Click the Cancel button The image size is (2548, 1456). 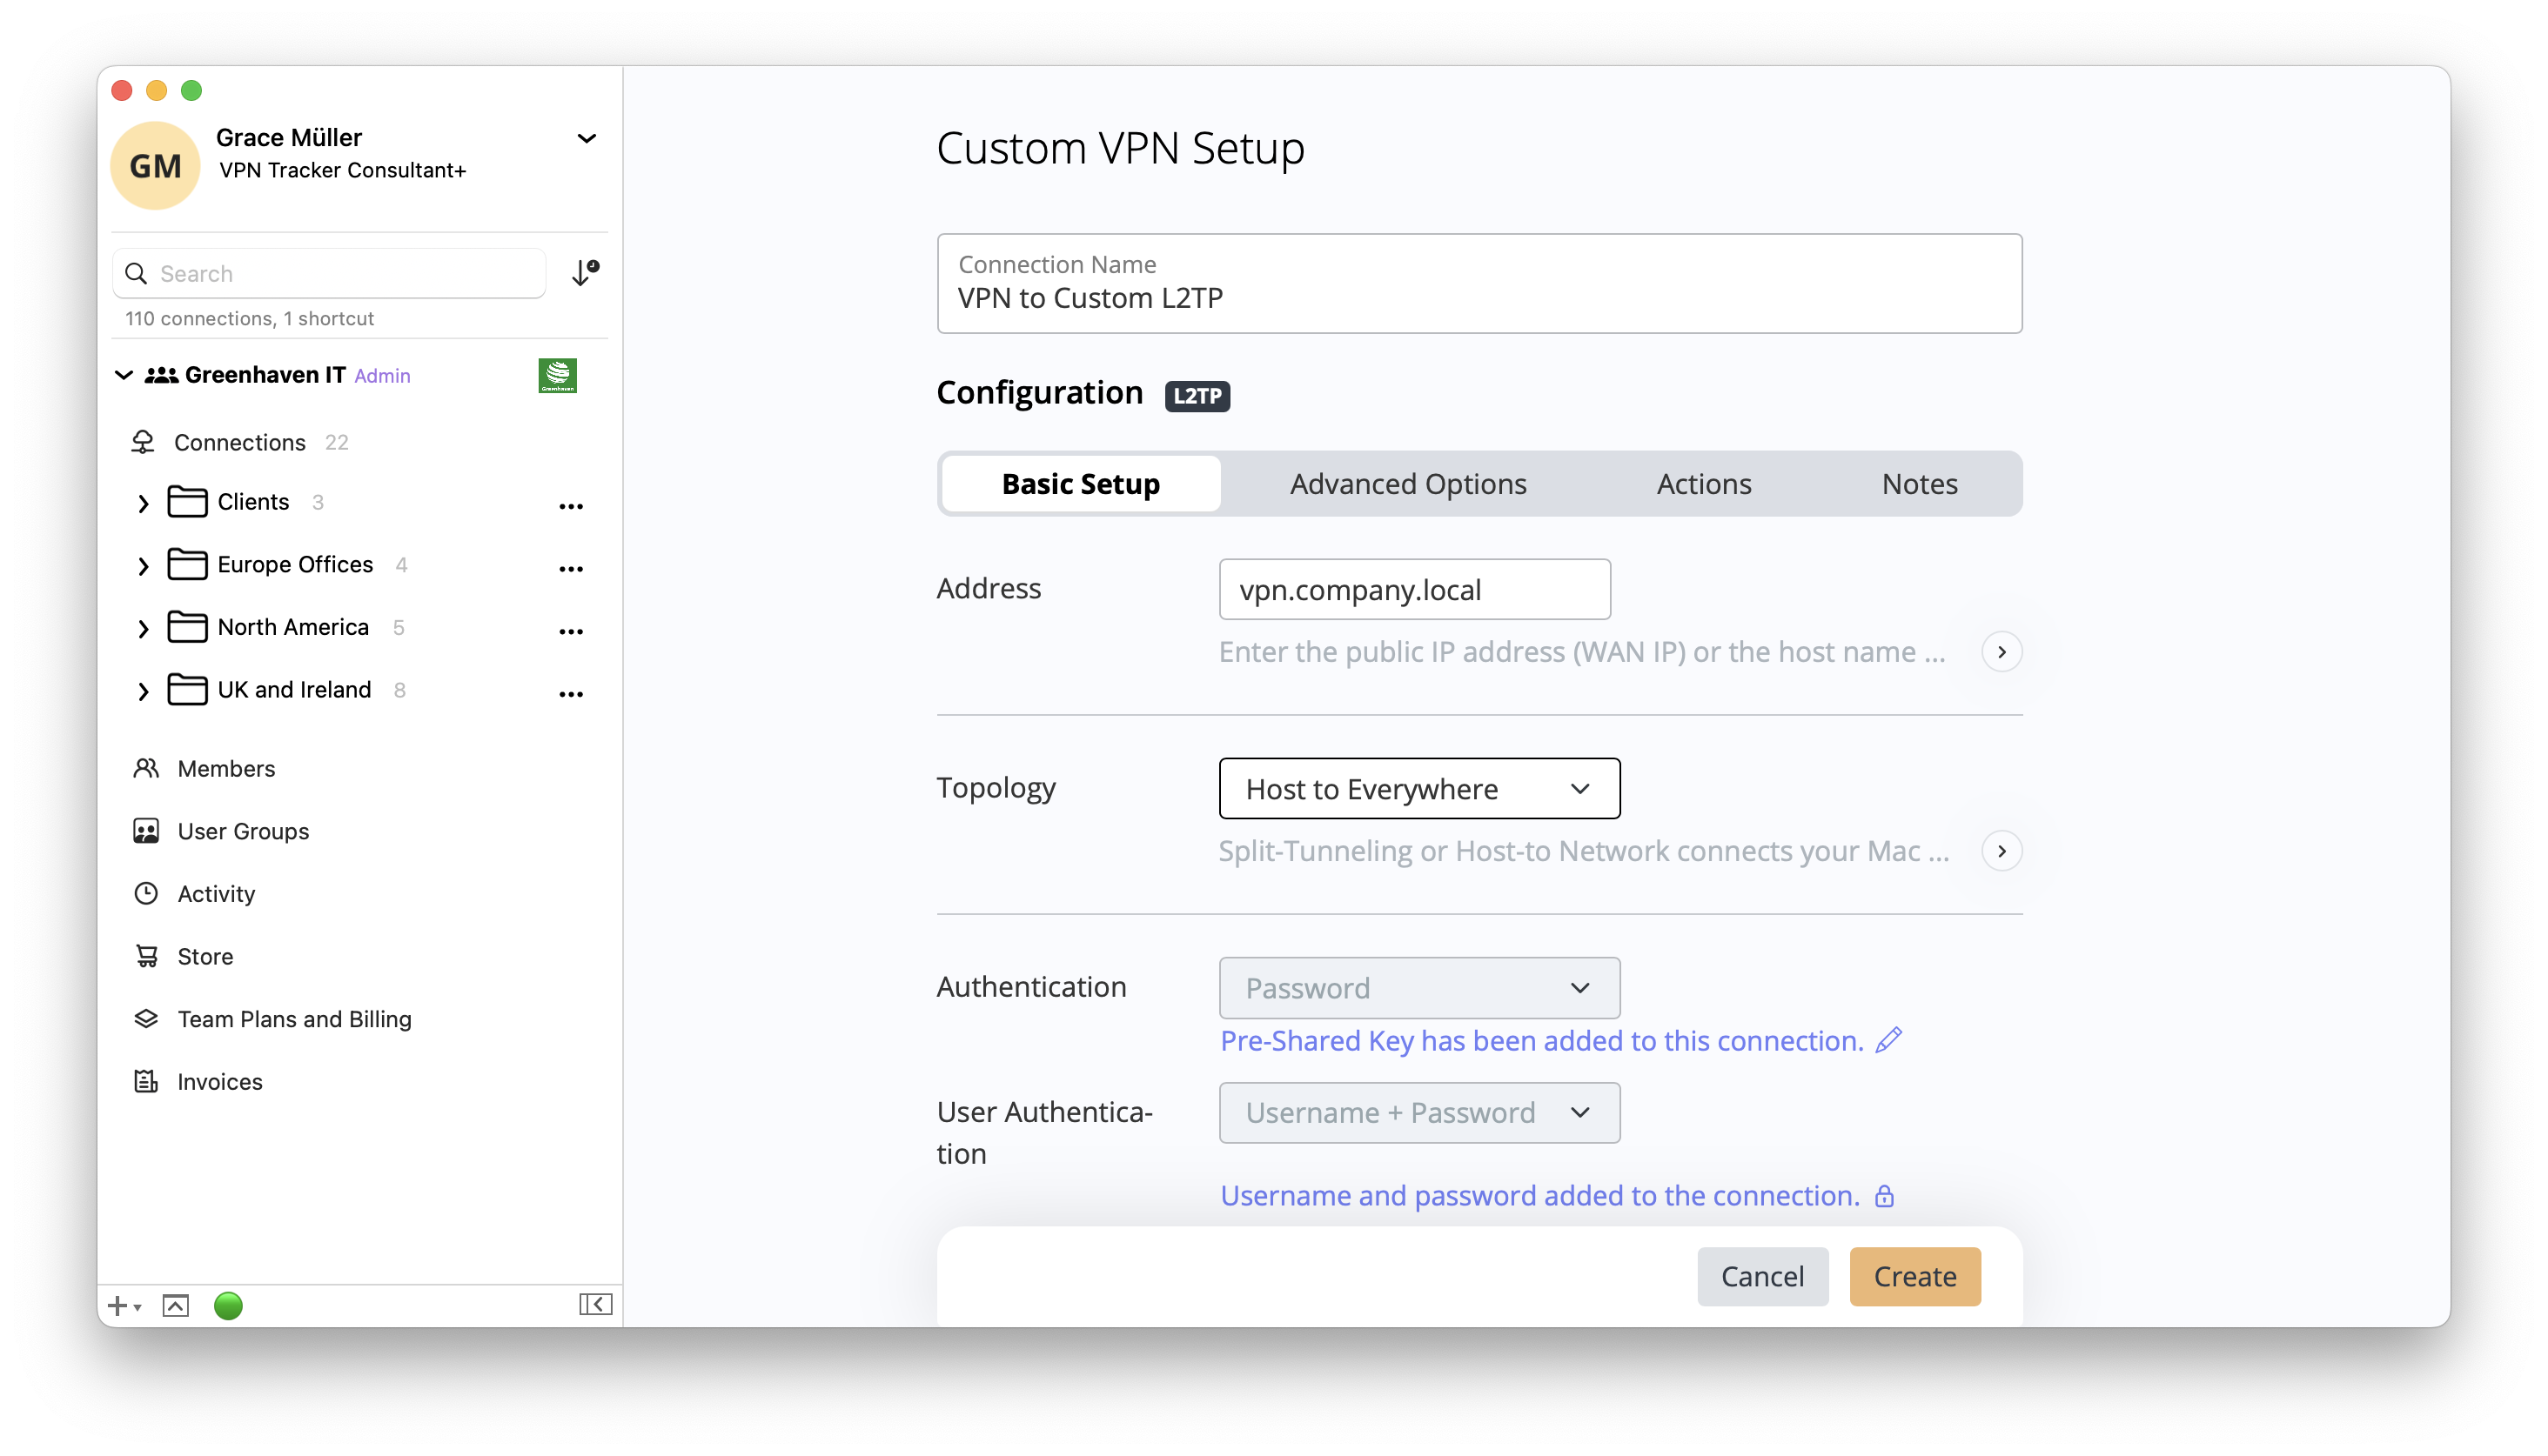tap(1761, 1276)
